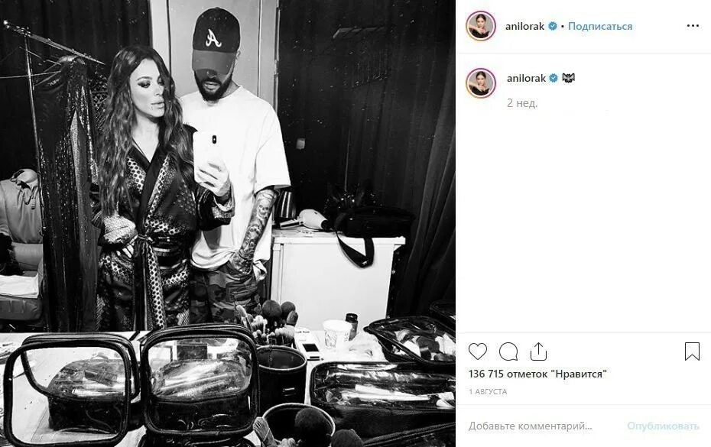Viewport: 711px width, 447px height.
Task: Open anilorak profile picture in header
Action: click(481, 26)
